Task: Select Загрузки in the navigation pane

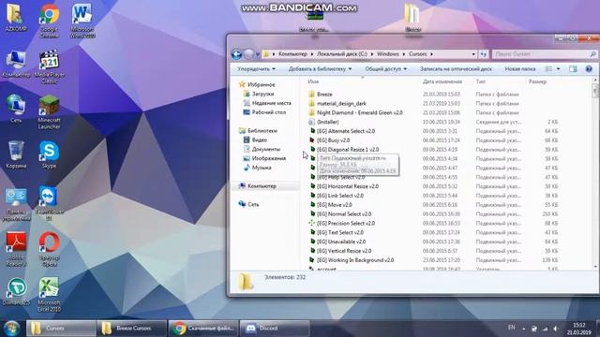Action: [262, 94]
